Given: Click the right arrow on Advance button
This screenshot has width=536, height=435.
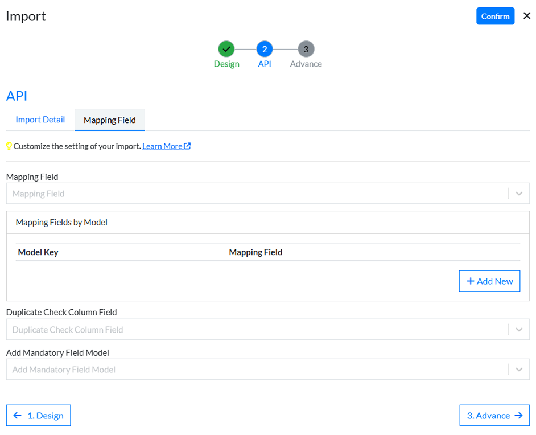Looking at the screenshot, I should pos(518,416).
